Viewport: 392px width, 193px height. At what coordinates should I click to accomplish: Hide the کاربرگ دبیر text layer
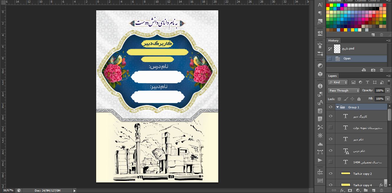click(x=330, y=116)
